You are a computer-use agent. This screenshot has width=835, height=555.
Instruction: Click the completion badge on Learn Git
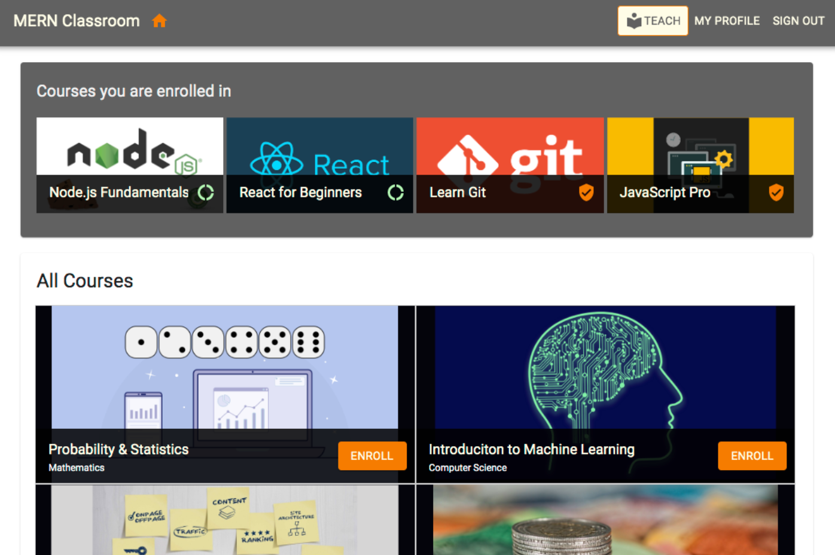tap(586, 193)
